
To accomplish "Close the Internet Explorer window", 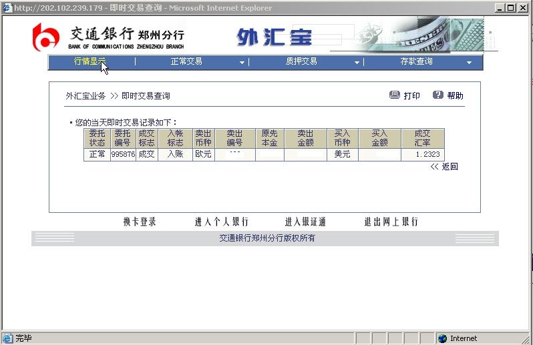I will [523, 8].
